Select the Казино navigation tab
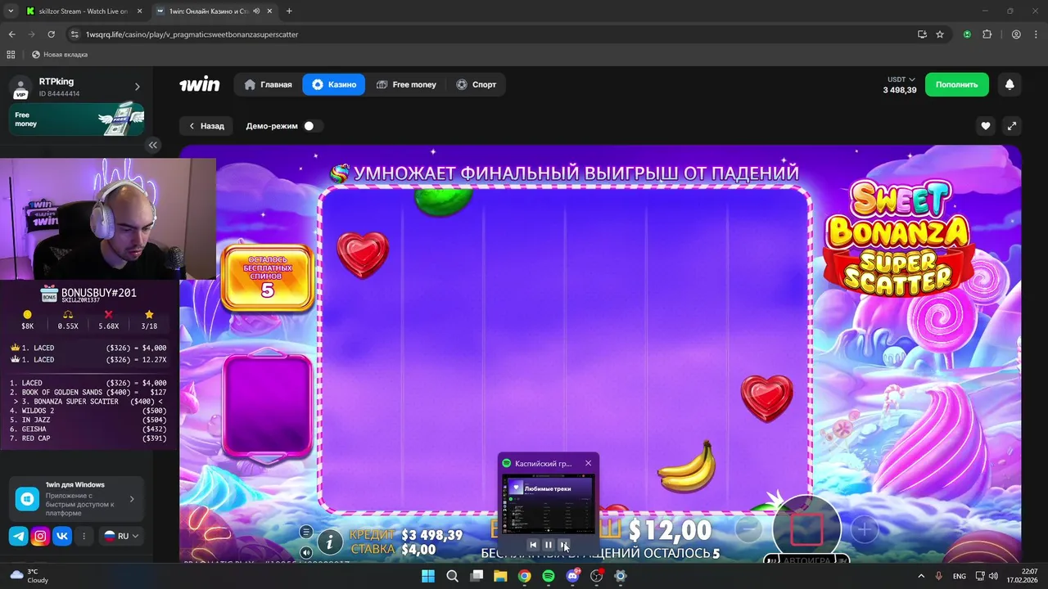The image size is (1048, 589). pyautogui.click(x=333, y=84)
